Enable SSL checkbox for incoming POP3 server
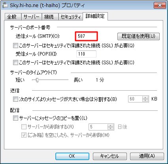Viewport: 168px width, 164px height. click(15, 62)
